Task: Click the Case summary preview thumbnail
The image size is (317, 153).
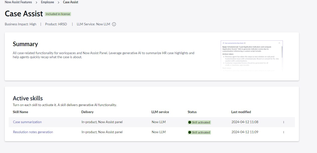Action: tap(252, 56)
